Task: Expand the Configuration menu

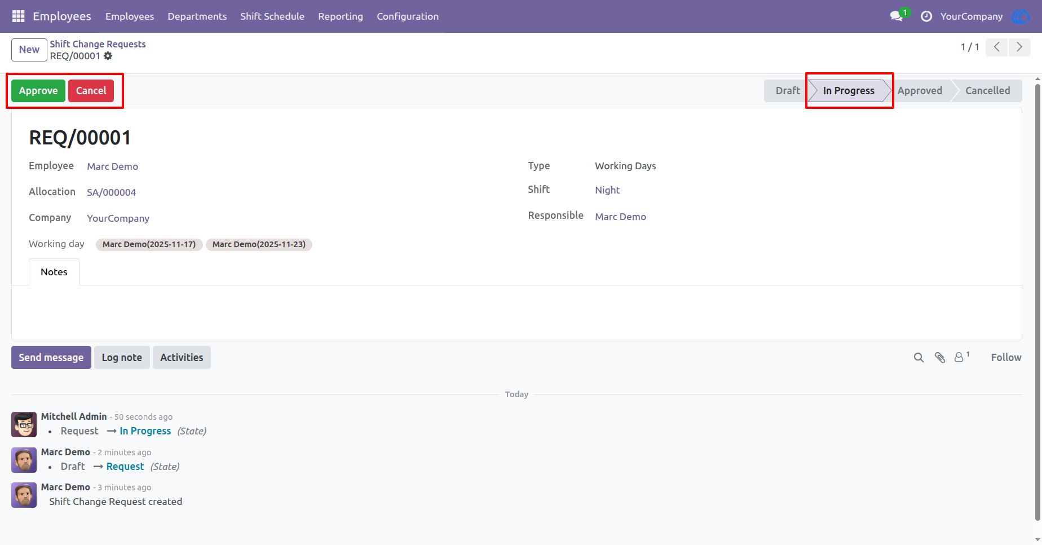Action: pyautogui.click(x=408, y=16)
